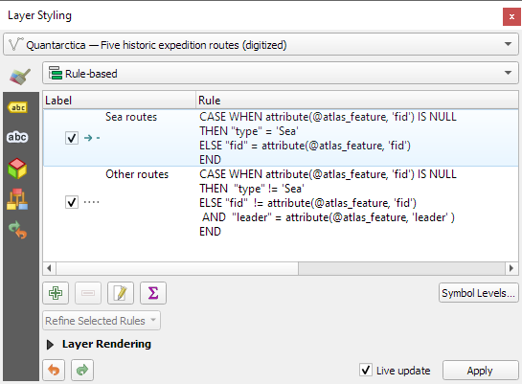
Task: Open the Labels tab icon
Action: coord(17,107)
